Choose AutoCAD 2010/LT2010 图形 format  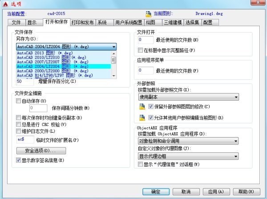[64, 57]
